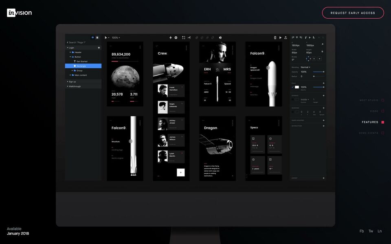Enable the Shadow toggle in the properties panel
This screenshot has height=244, width=391.
click(292, 113)
